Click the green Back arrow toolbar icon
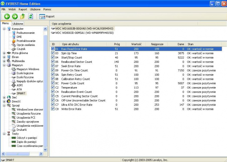This screenshot has height=162, width=227. pos(7,17)
